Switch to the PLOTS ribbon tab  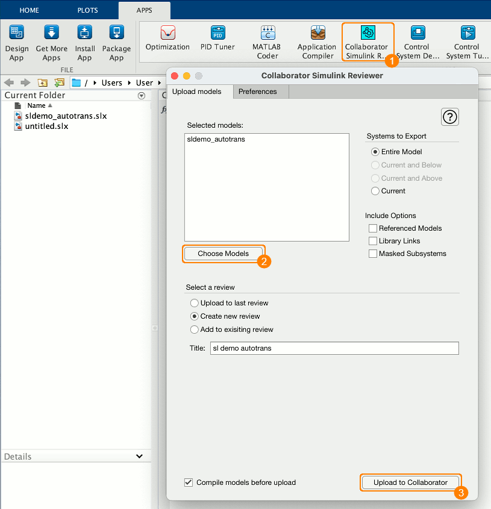click(x=88, y=10)
